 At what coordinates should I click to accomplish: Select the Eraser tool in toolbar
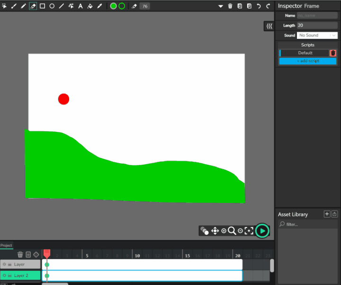33,6
